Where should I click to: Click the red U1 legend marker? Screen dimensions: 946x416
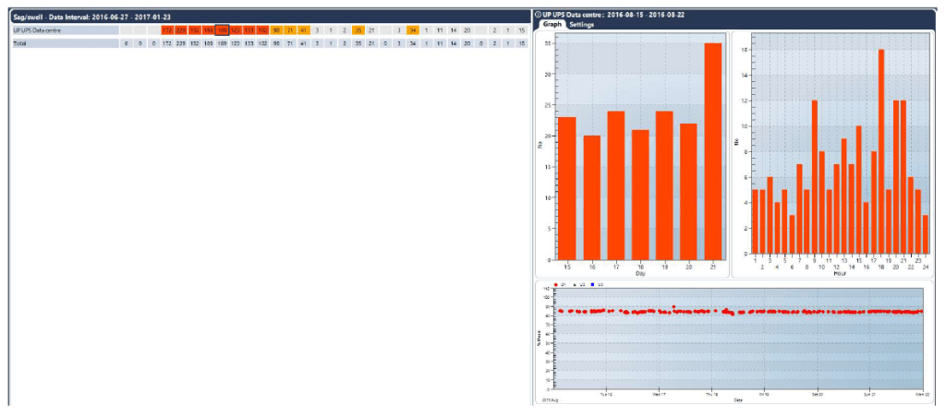coord(555,285)
